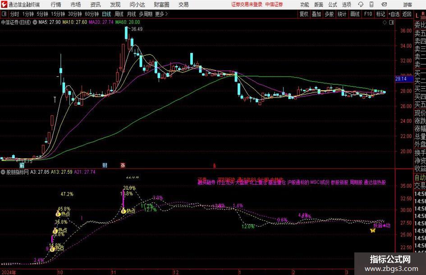Open the customer service headset icon
The width and height of the screenshot is (426, 275).
pos(361,5)
